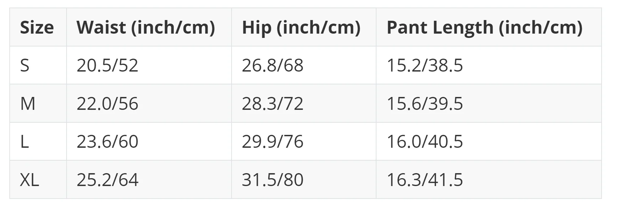Click the Size column header
The width and height of the screenshot is (622, 210).
tap(37, 28)
